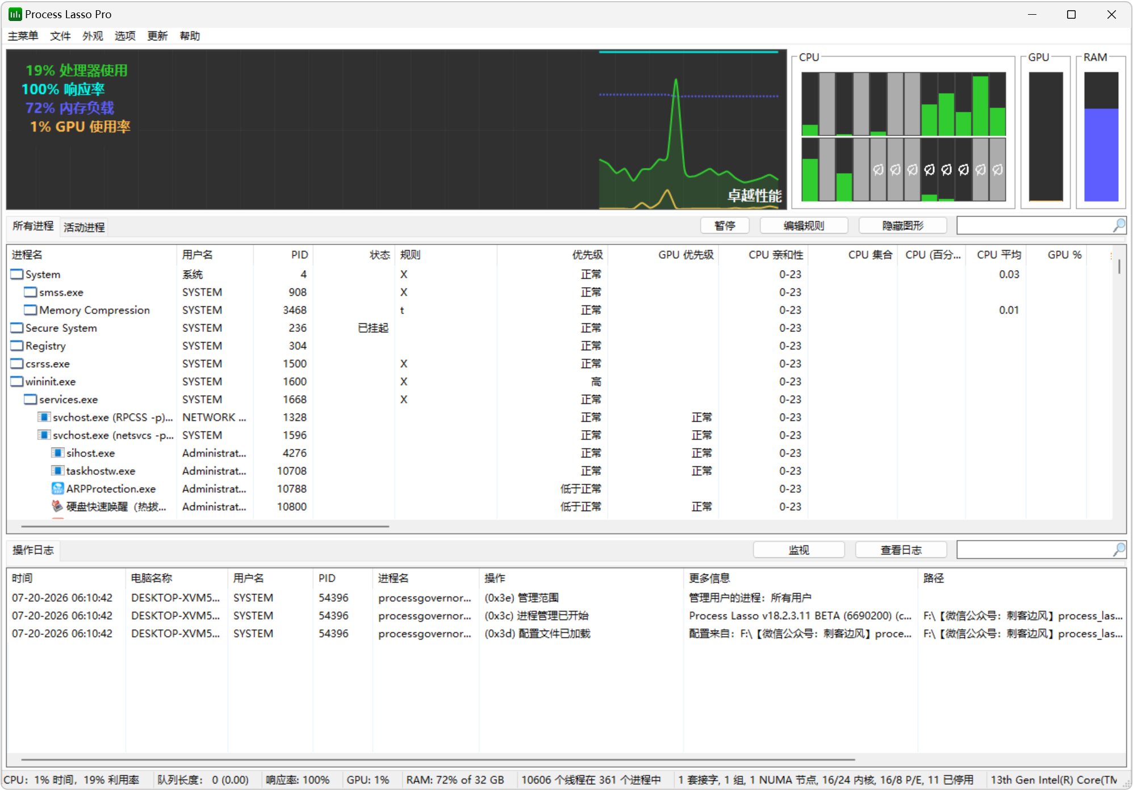The height and width of the screenshot is (791, 1133).
Task: Select the svchost.exe (netsvcs) process icon
Action: pyautogui.click(x=44, y=436)
